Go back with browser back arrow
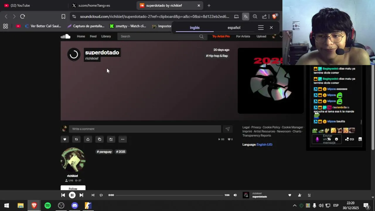 pyautogui.click(x=6, y=17)
